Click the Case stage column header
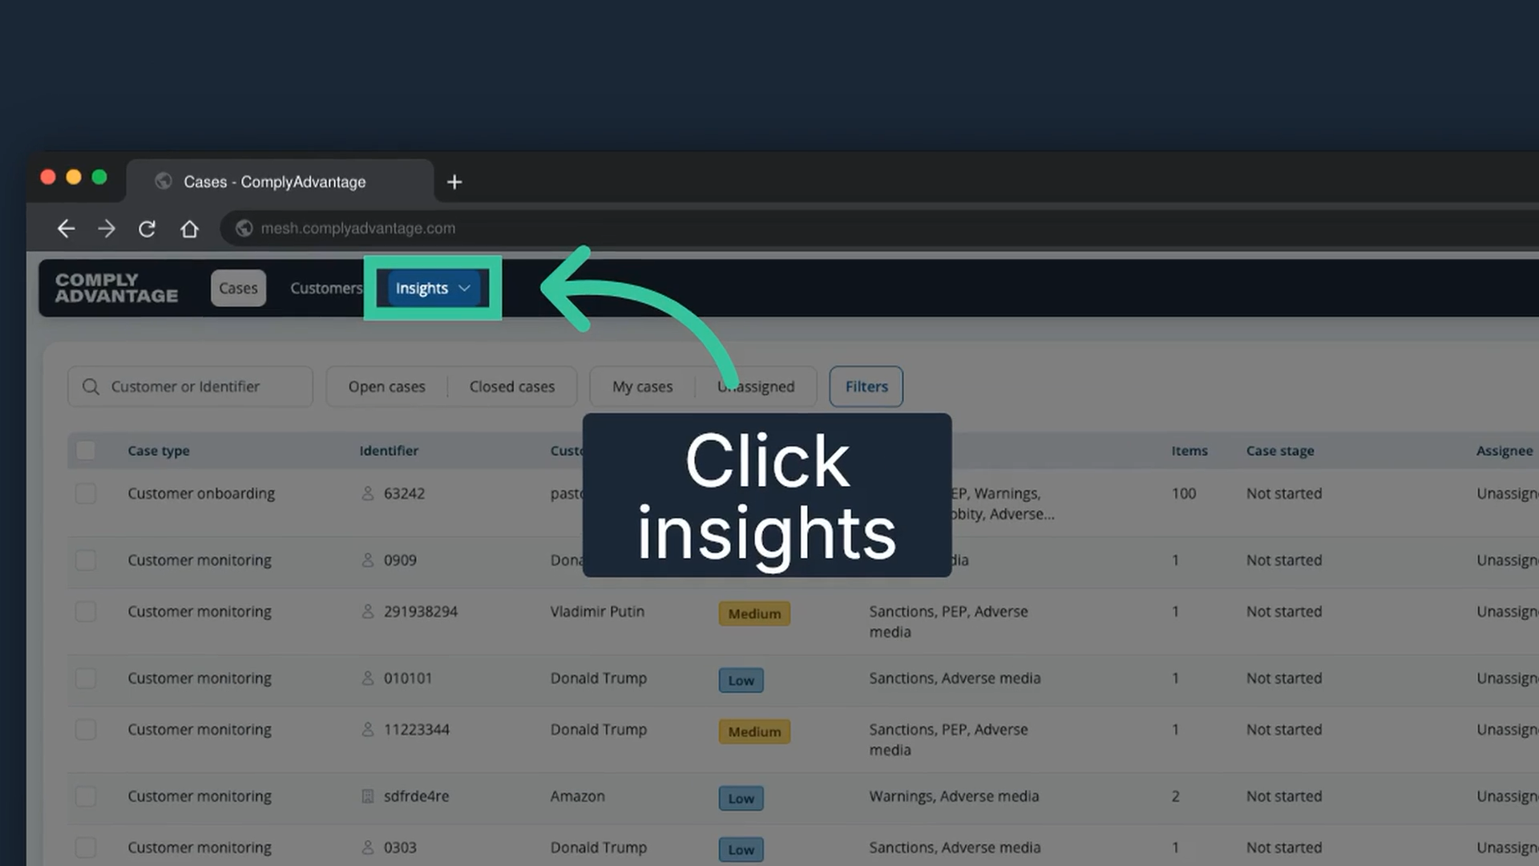The width and height of the screenshot is (1539, 866). point(1280,451)
